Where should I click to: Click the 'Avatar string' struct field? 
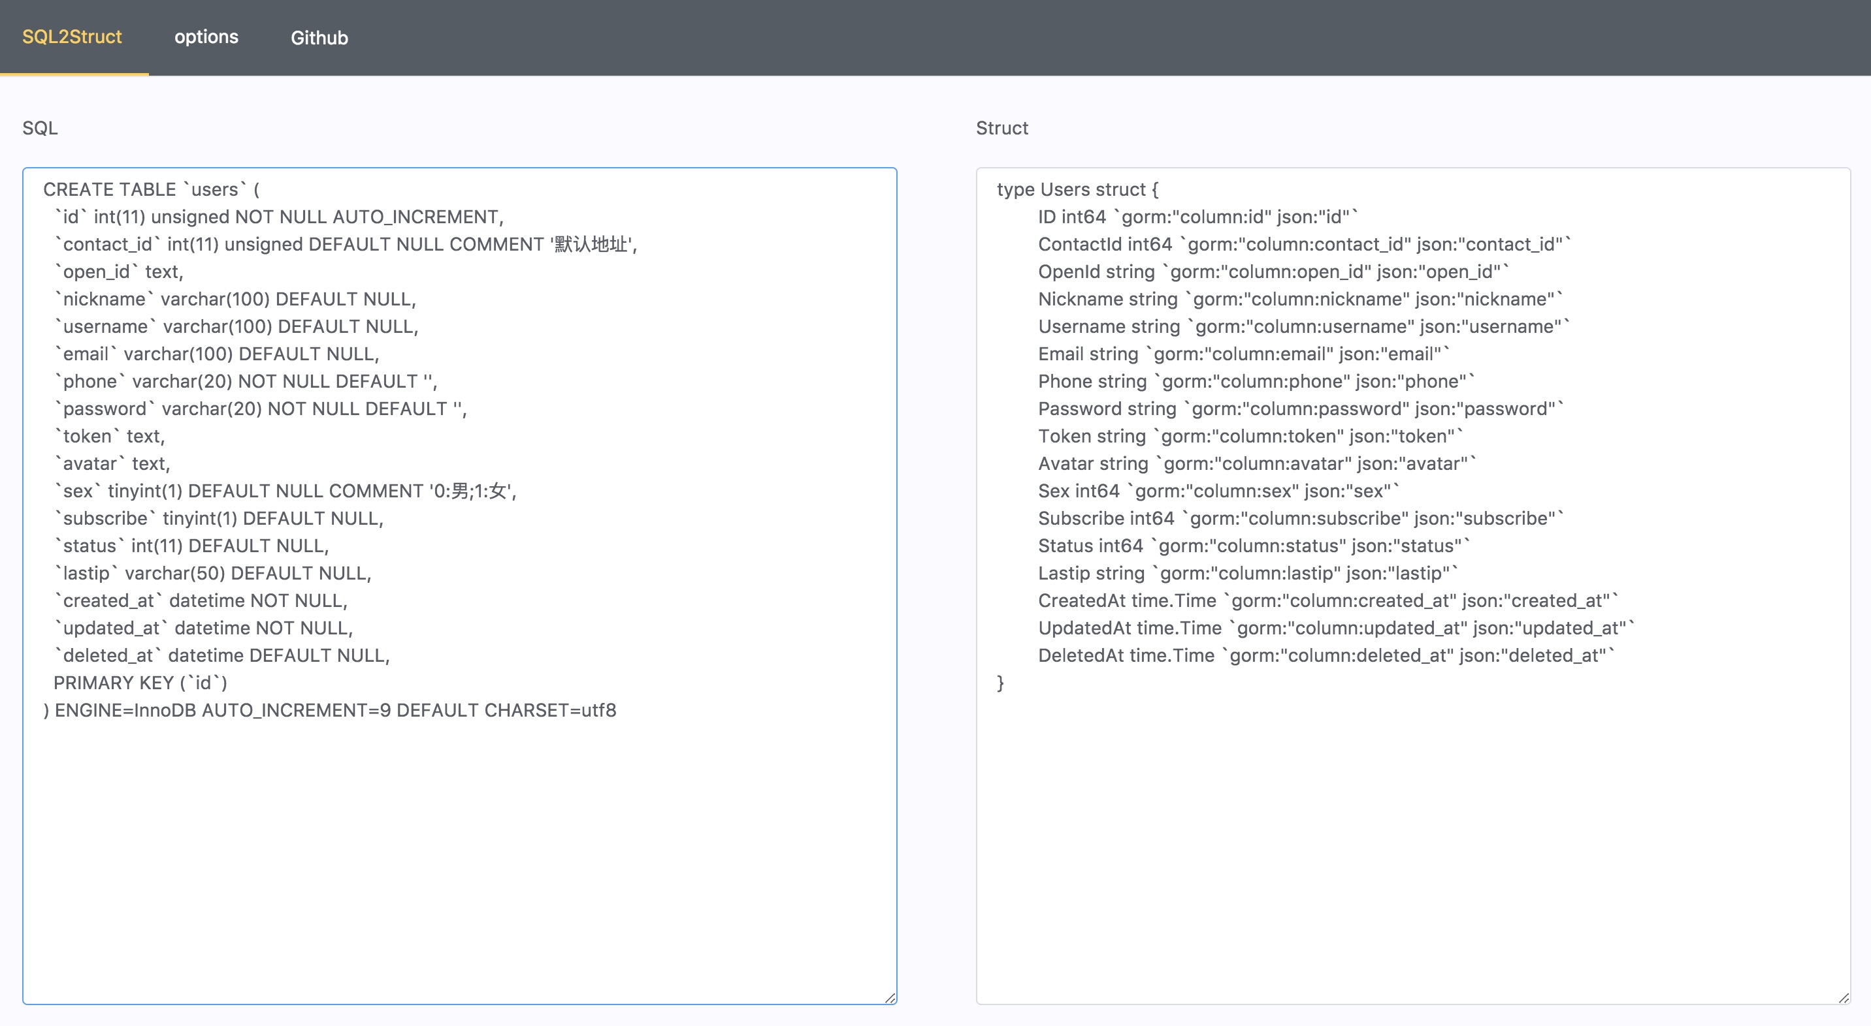tap(1258, 463)
